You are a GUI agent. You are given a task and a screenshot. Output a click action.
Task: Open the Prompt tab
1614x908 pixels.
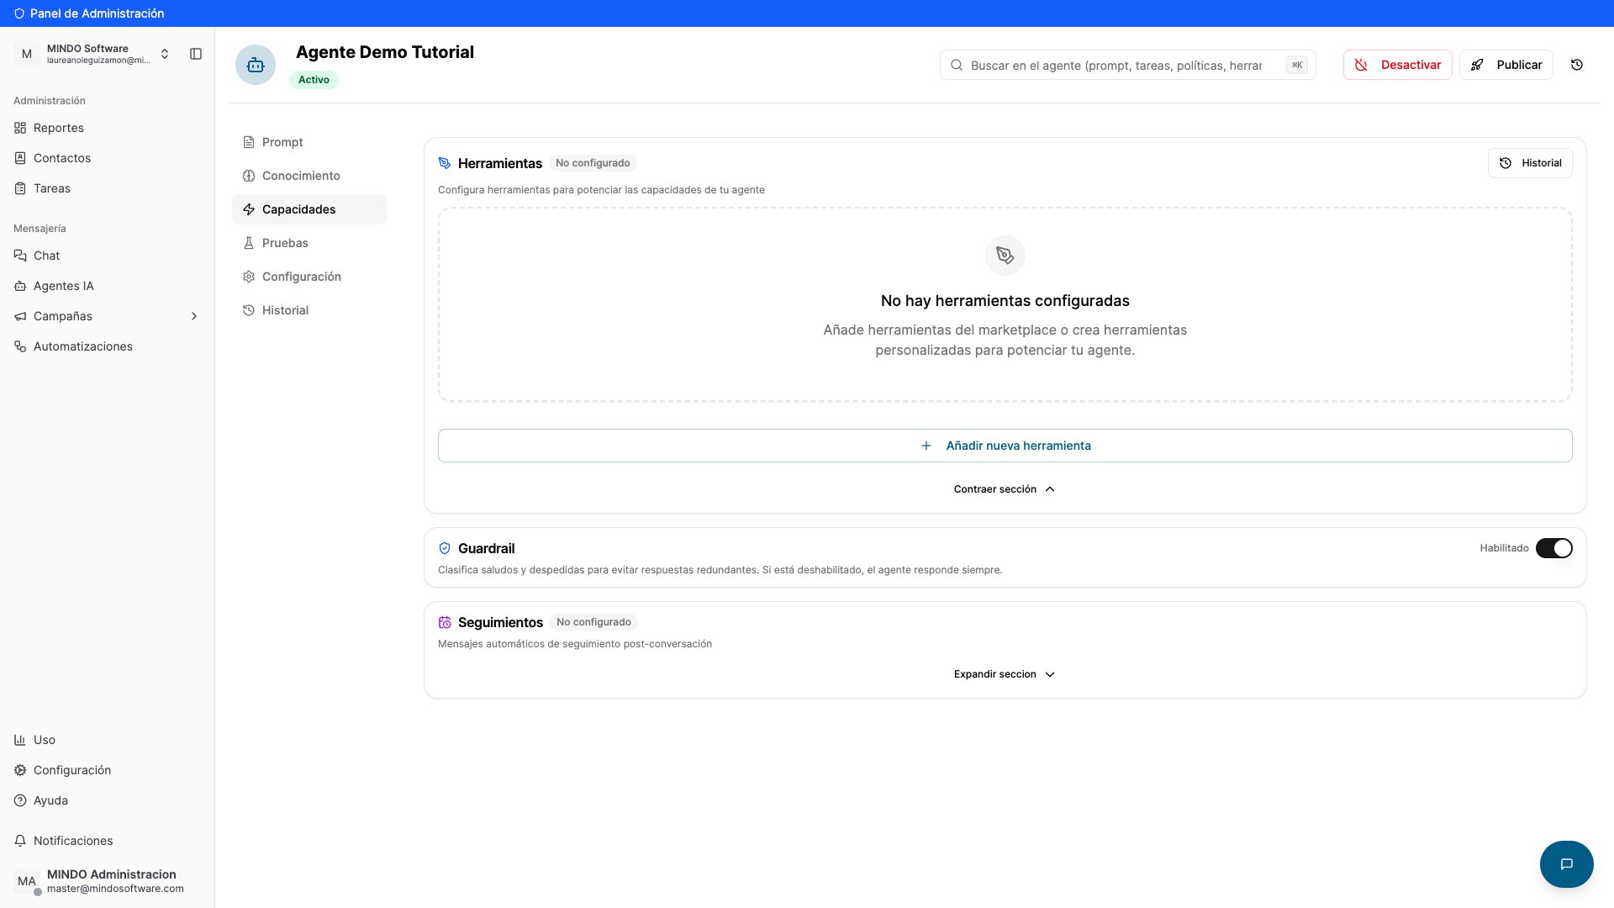click(x=309, y=142)
